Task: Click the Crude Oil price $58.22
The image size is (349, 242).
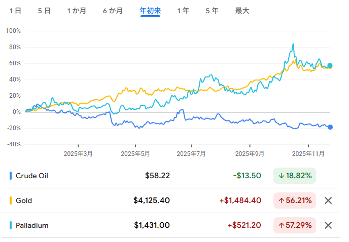Action: pyautogui.click(x=157, y=176)
